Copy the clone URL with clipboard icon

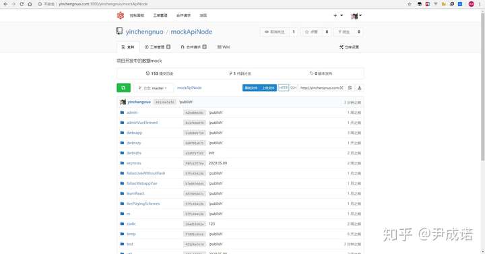tap(350, 88)
